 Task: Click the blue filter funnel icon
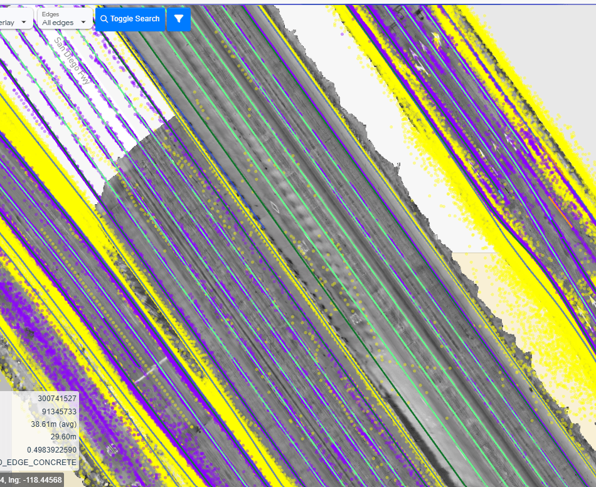tap(179, 19)
